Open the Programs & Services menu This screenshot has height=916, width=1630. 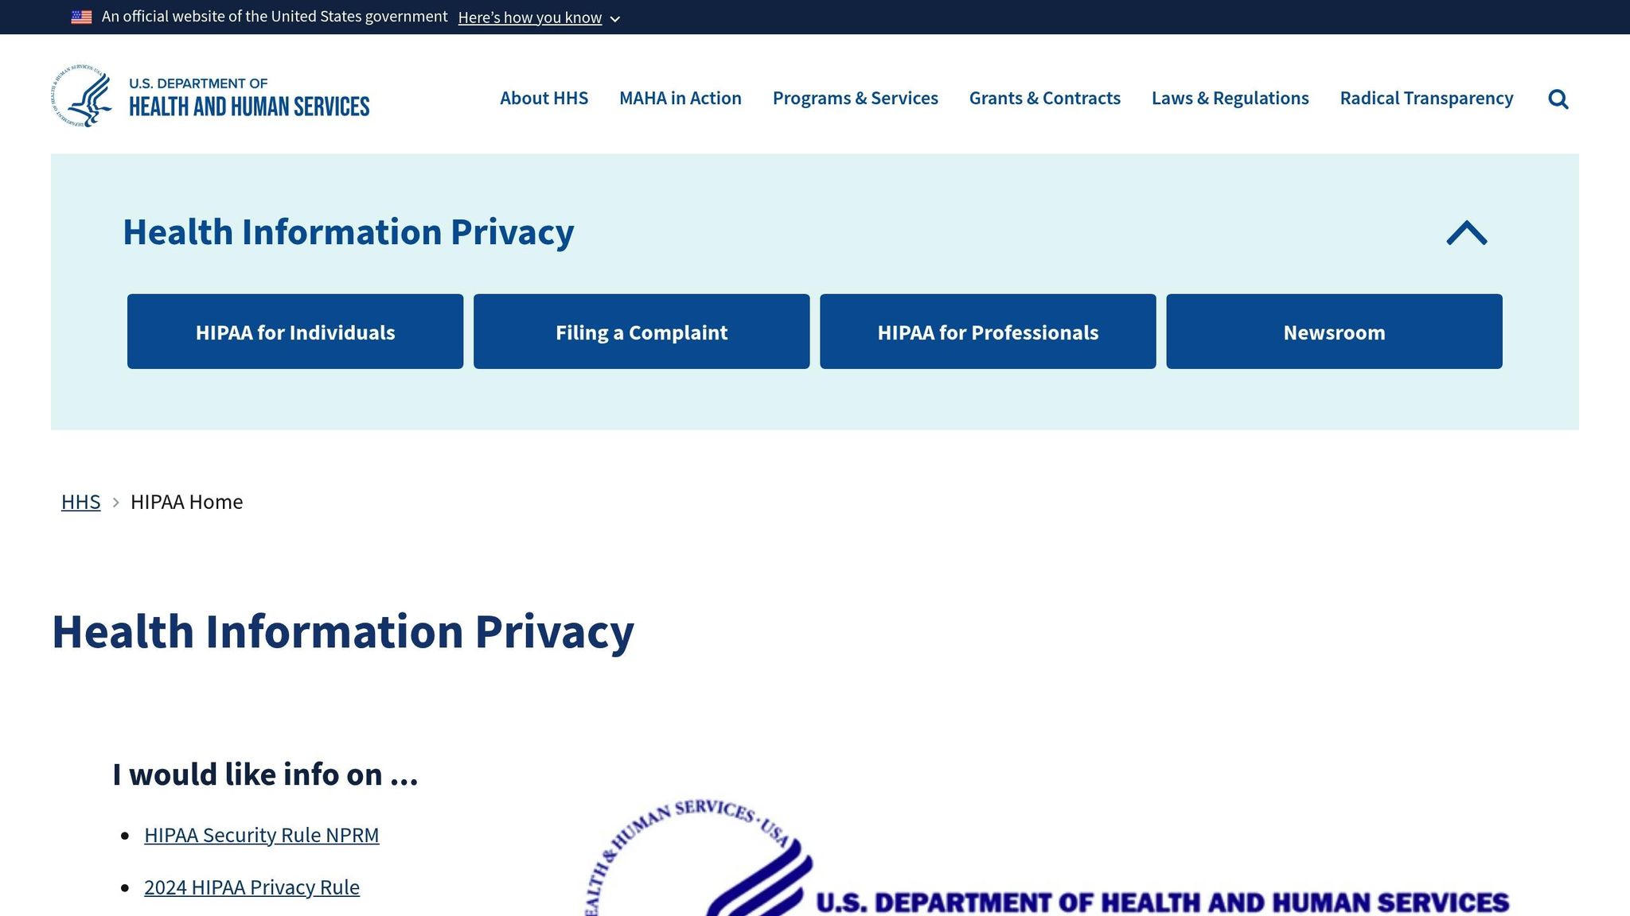[x=856, y=99]
